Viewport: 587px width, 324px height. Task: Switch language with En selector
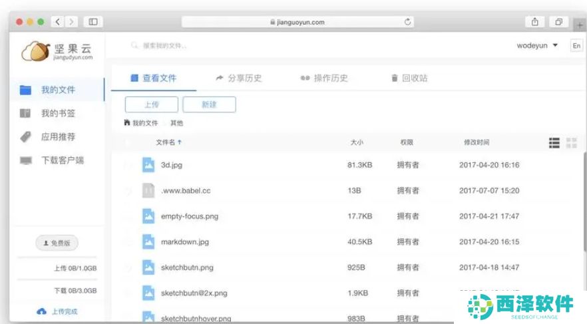coord(576,46)
